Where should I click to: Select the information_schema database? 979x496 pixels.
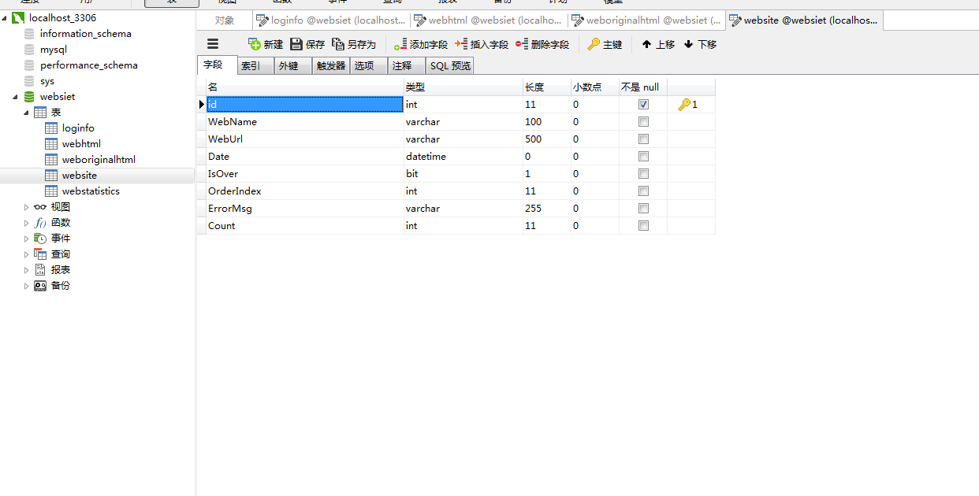[x=85, y=33]
